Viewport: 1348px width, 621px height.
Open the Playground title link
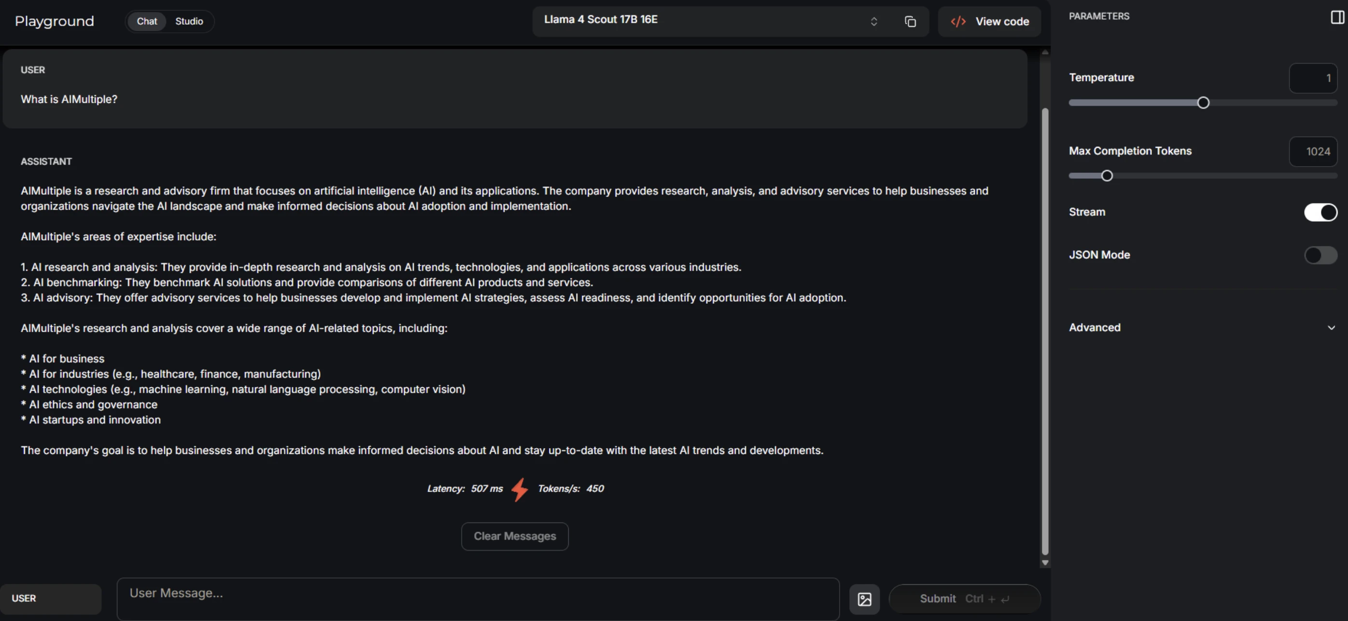pyautogui.click(x=55, y=21)
